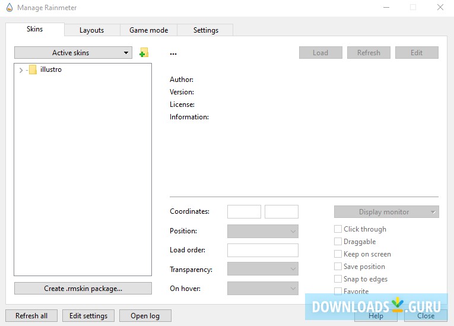Screen dimensions: 454x326
Task: Click the Help button
Action: (x=376, y=315)
